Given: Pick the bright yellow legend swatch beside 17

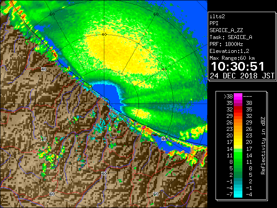Looking at the screenshot, I should (238, 143).
